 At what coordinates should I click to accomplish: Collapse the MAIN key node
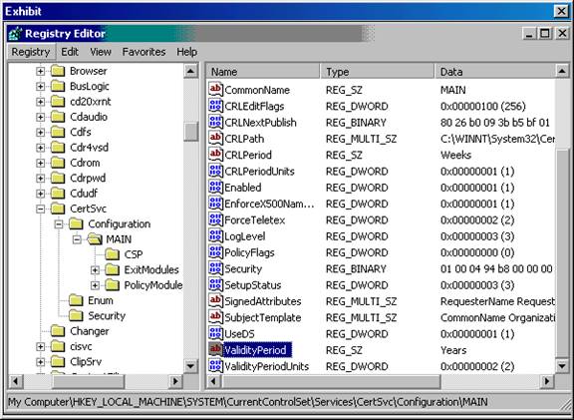pyautogui.click(x=77, y=239)
